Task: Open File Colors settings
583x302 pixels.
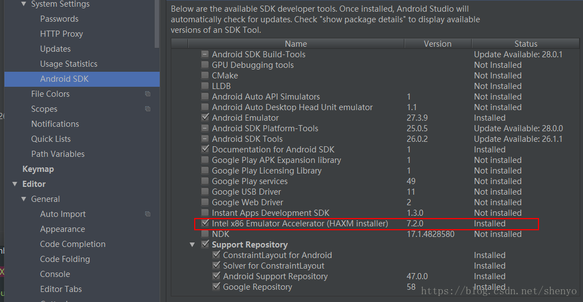Action: point(50,94)
